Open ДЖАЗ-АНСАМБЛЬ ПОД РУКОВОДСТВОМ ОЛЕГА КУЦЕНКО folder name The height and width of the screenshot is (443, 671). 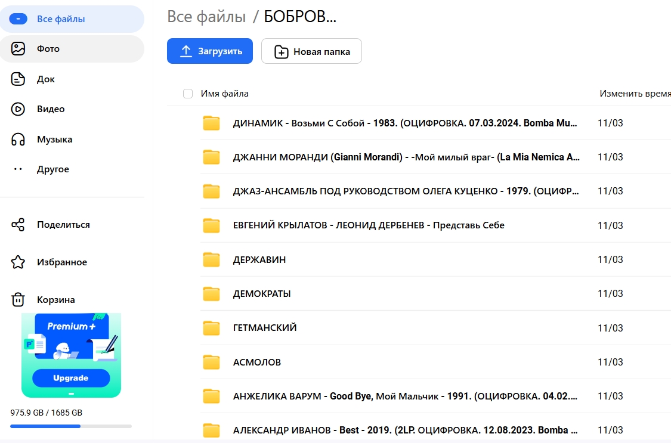pyautogui.click(x=406, y=191)
